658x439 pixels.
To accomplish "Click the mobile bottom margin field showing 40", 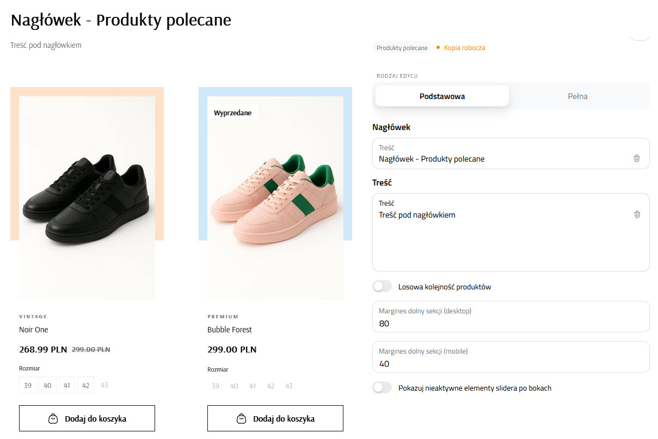I will click(511, 357).
